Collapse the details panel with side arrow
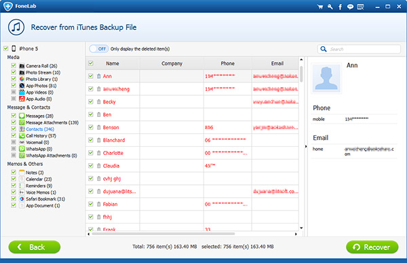407x263 pixels. tap(306, 147)
